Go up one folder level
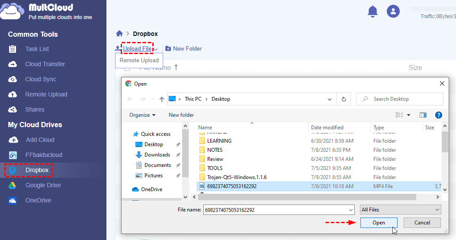The height and width of the screenshot is (240, 456). (x=162, y=99)
